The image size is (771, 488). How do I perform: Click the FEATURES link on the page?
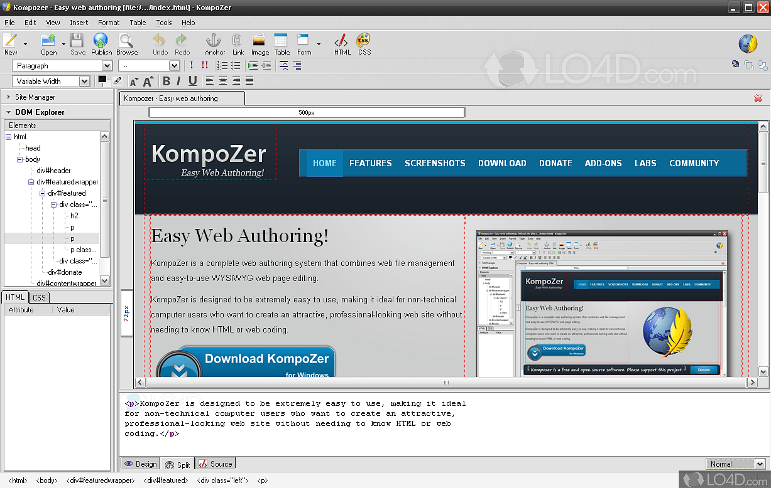pos(371,163)
